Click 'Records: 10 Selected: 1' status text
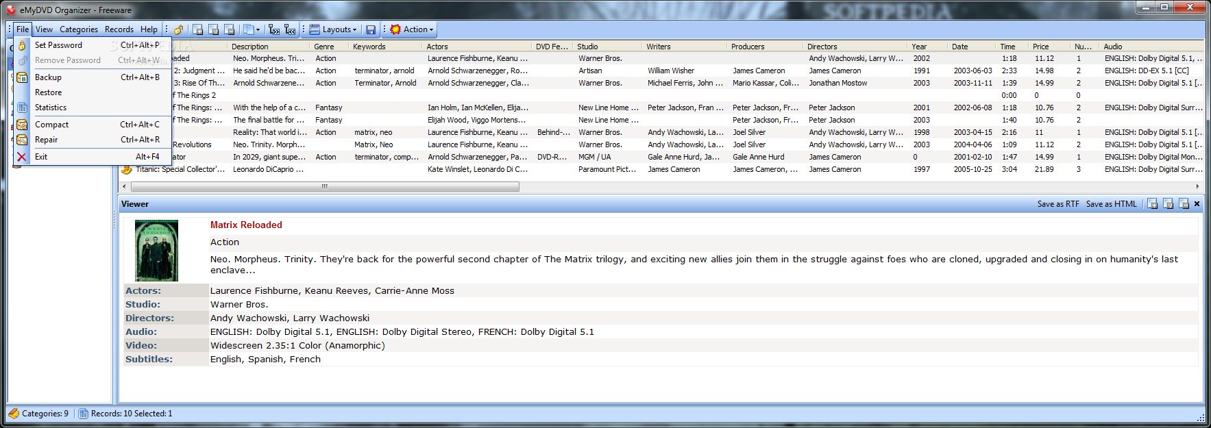Screen dimensions: 1211x428 [x=132, y=414]
